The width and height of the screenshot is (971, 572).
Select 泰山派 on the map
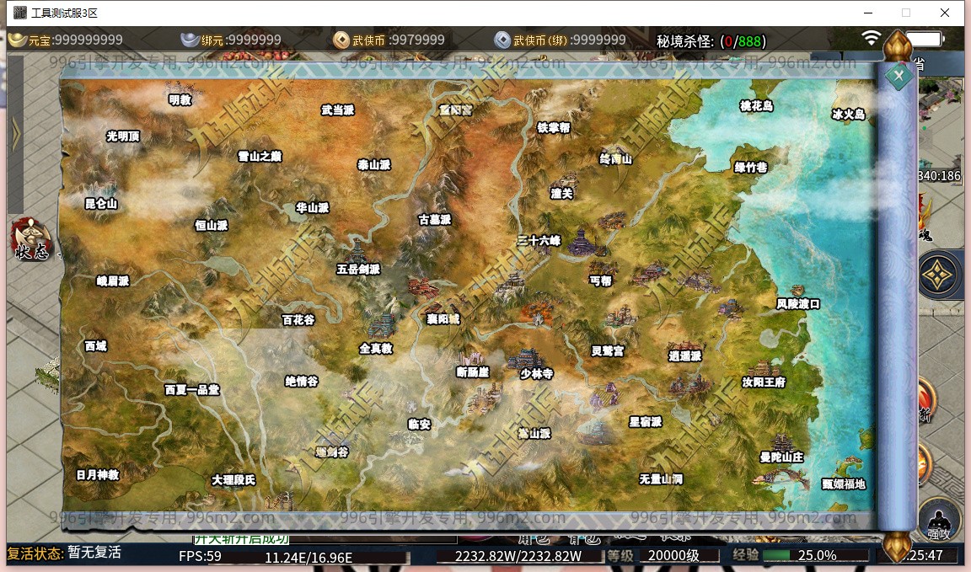[x=374, y=164]
